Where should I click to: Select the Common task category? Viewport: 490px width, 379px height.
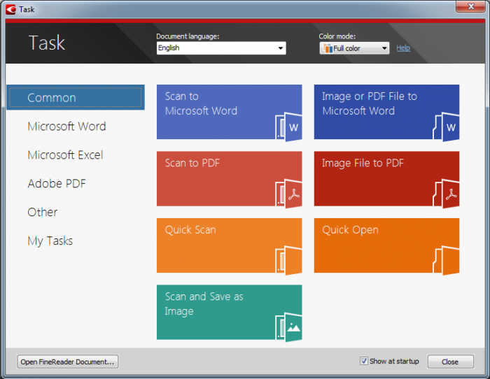click(x=76, y=97)
